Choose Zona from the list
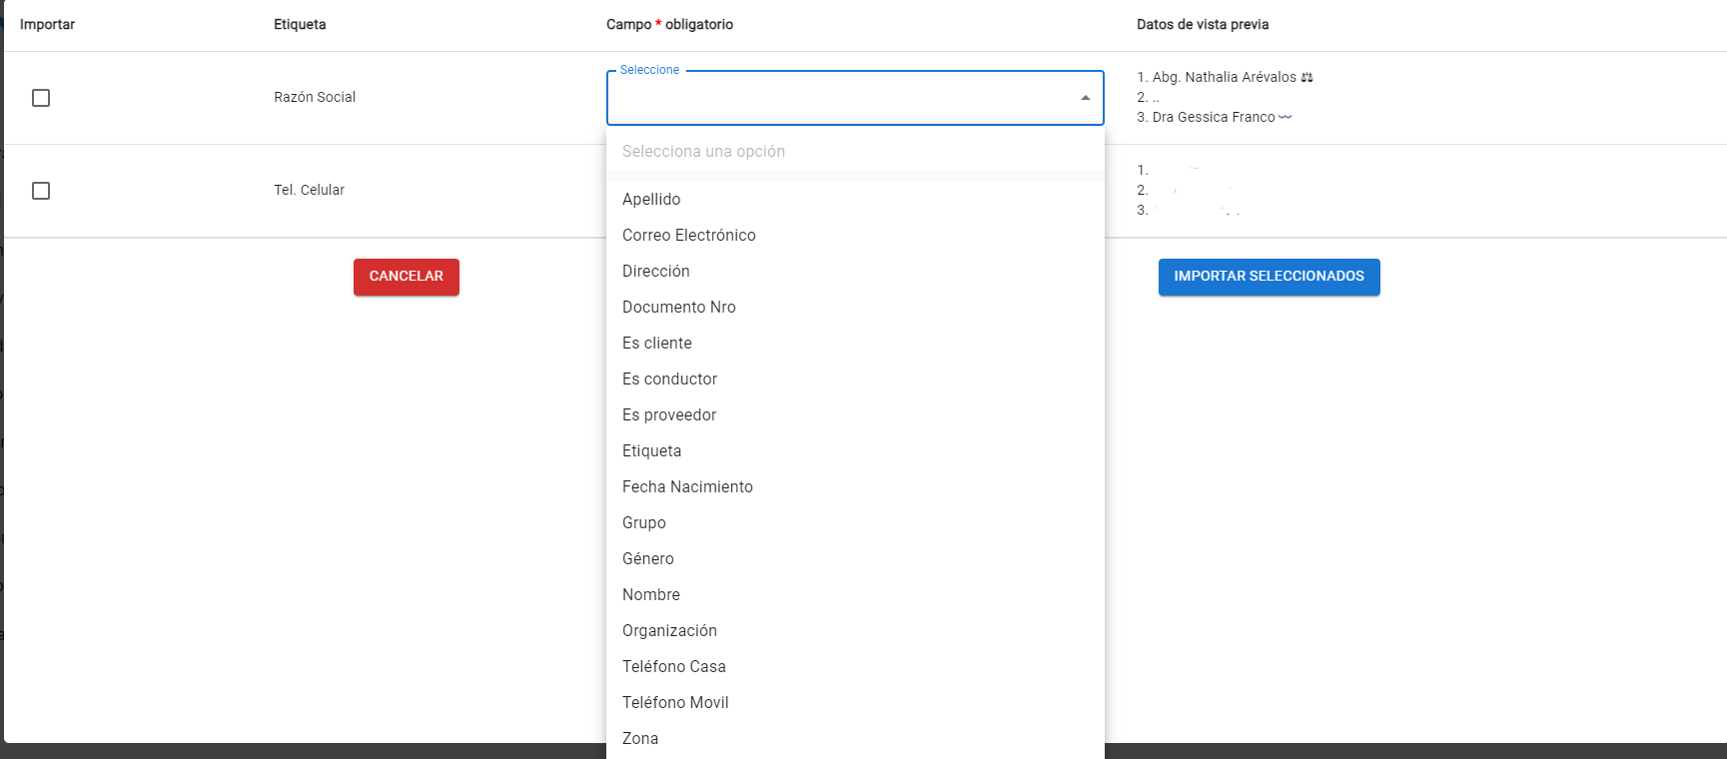Viewport: 1727px width, 759px height. pyautogui.click(x=855, y=739)
